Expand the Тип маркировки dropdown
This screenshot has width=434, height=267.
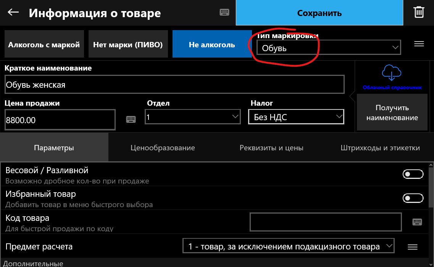coord(328,48)
